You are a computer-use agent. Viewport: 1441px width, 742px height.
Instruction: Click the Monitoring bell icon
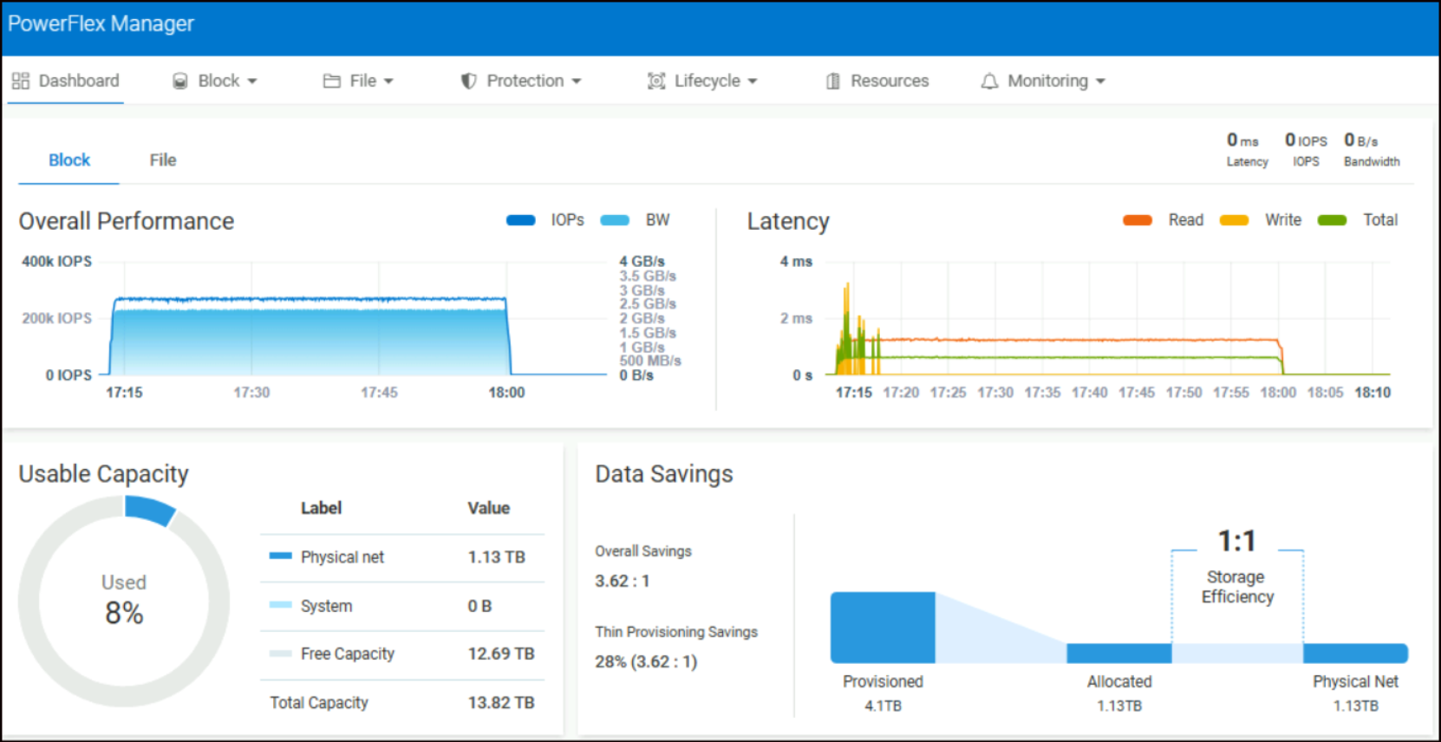pos(989,81)
